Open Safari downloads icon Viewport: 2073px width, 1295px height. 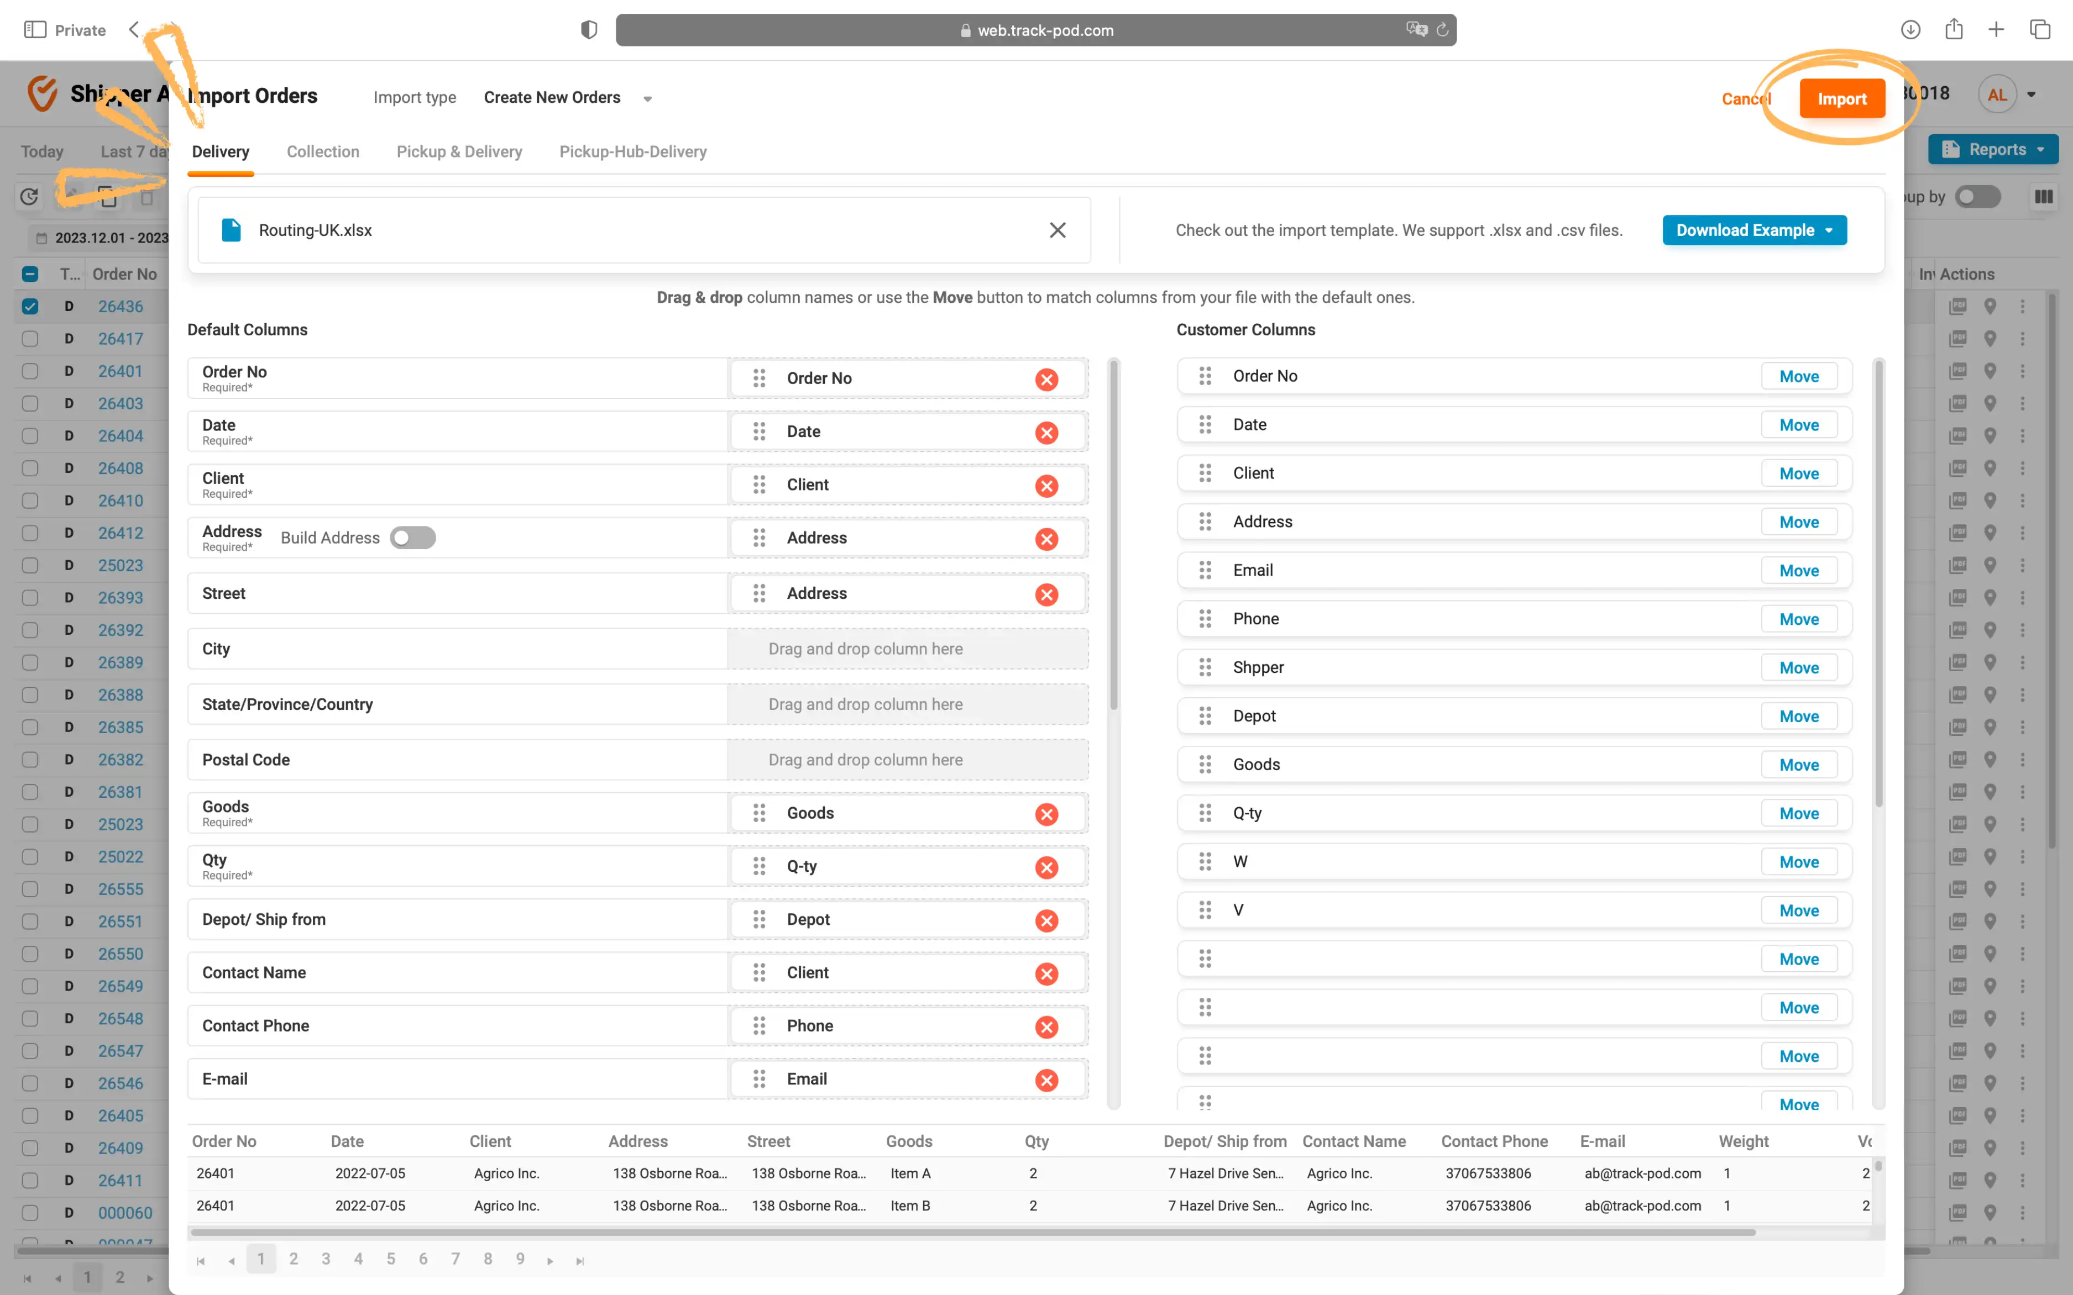tap(1910, 30)
